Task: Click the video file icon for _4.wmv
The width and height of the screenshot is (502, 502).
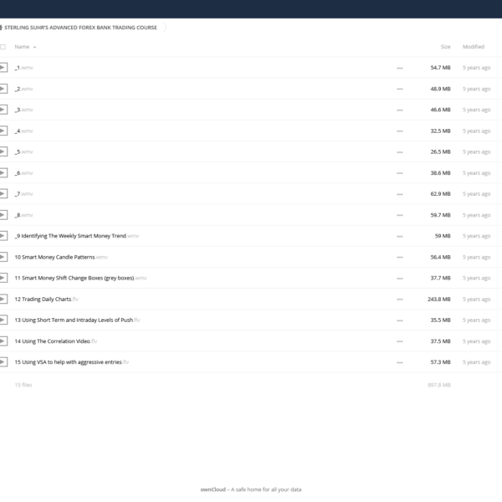Action: pos(3,131)
